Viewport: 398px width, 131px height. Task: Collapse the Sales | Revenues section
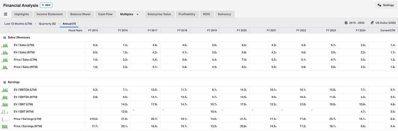5,38
